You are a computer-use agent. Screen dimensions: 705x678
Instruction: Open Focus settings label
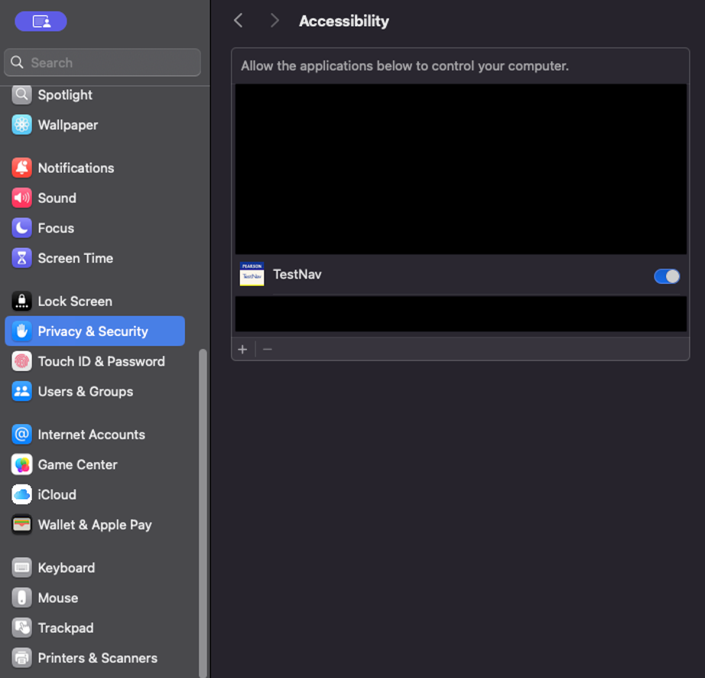coord(56,228)
